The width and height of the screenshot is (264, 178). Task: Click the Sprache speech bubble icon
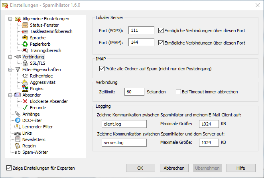click(x=25, y=38)
